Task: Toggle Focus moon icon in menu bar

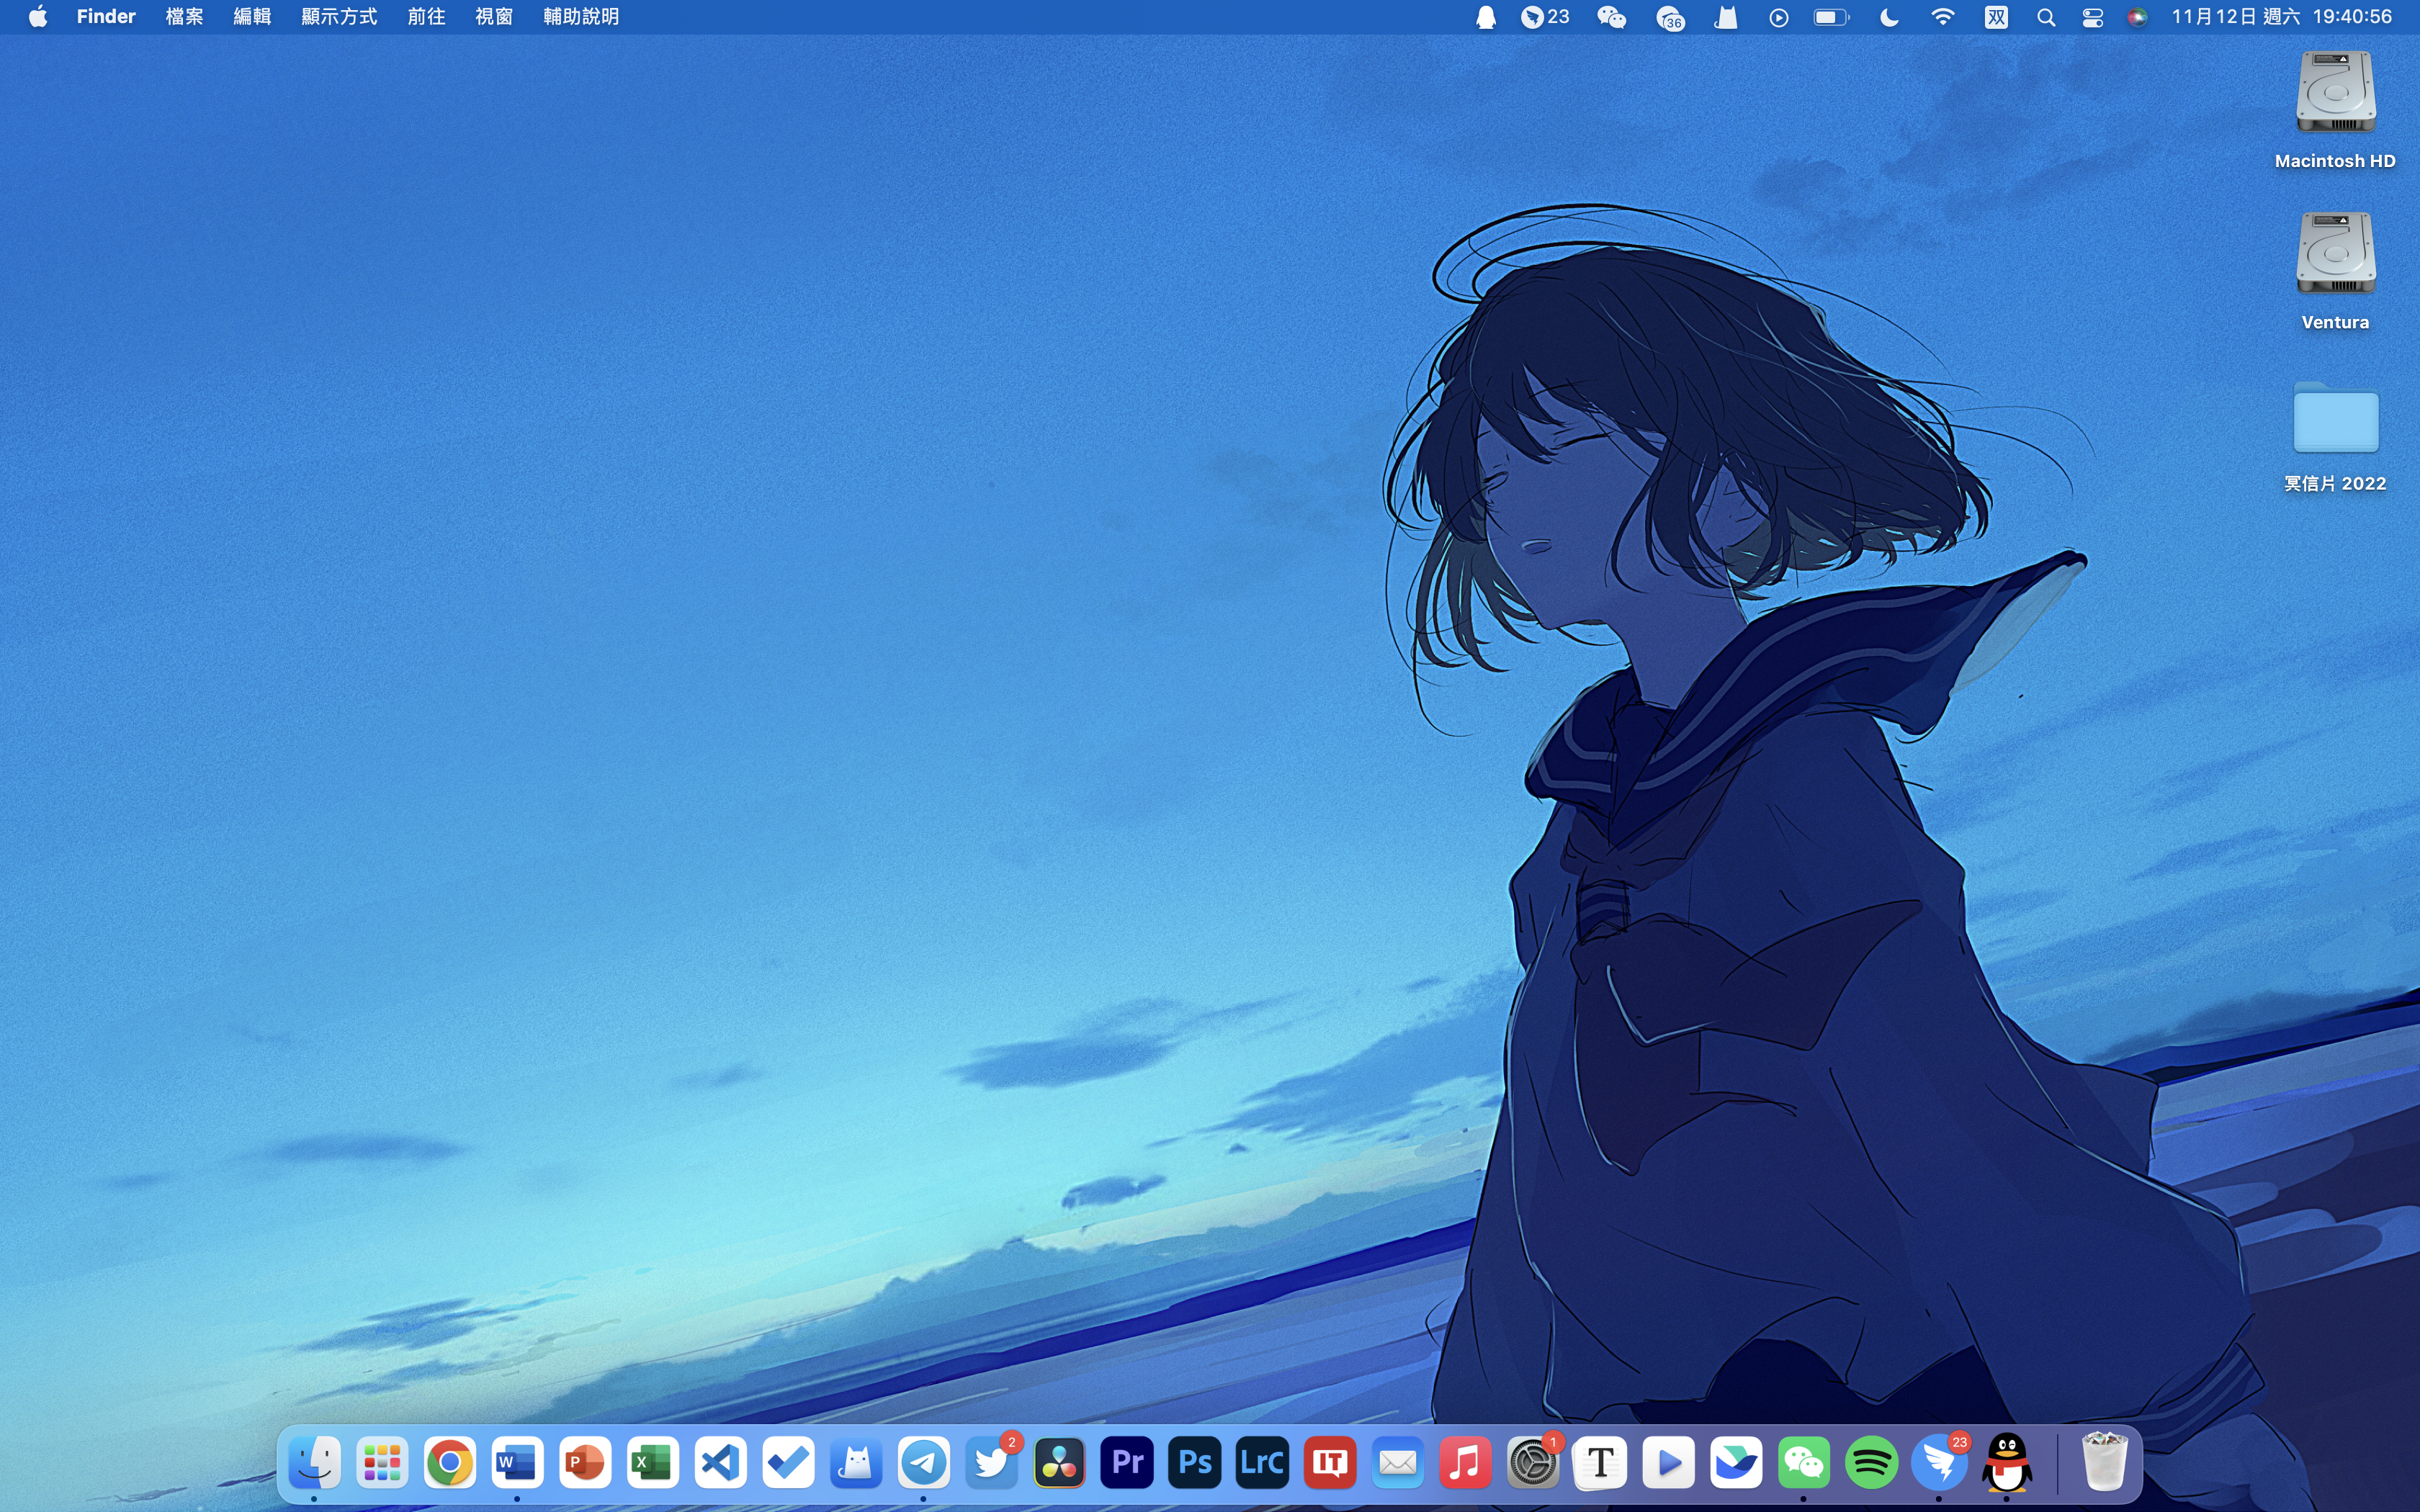Action: [x=1888, y=17]
